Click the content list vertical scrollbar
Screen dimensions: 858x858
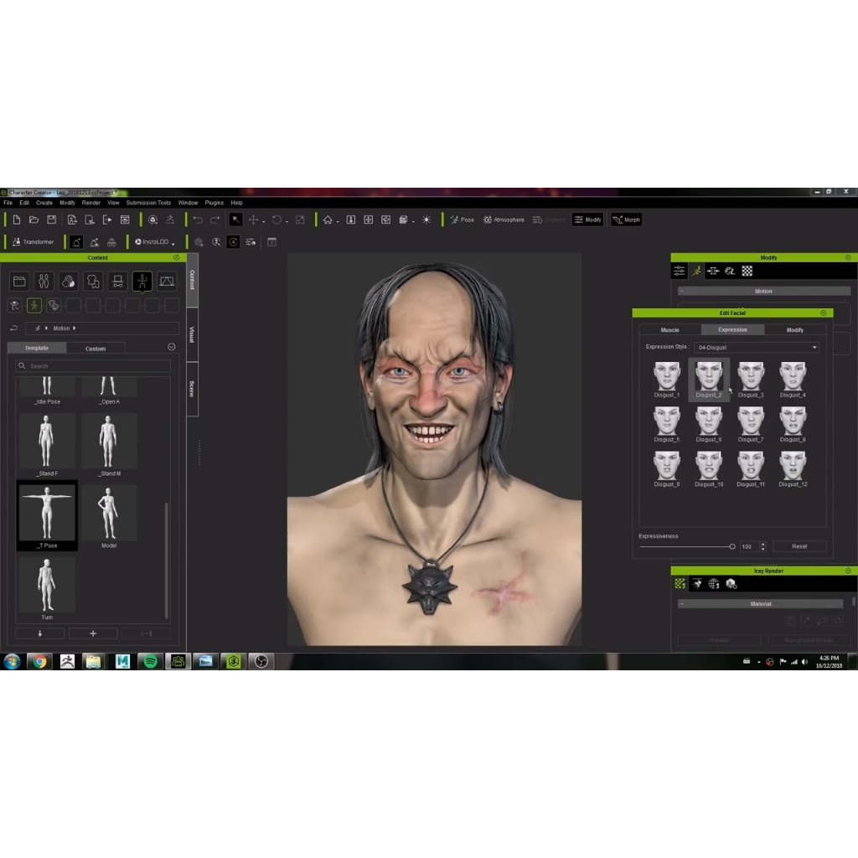tap(167, 561)
